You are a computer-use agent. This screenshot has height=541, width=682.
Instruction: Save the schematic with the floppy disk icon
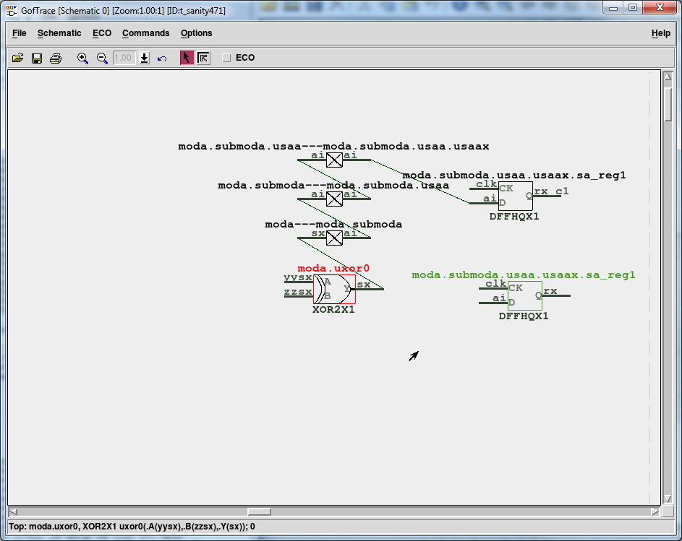point(37,58)
